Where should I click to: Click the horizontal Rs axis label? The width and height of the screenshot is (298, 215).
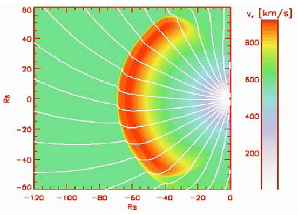point(132,207)
